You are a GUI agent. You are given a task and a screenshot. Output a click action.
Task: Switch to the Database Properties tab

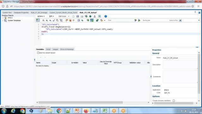(21, 13)
